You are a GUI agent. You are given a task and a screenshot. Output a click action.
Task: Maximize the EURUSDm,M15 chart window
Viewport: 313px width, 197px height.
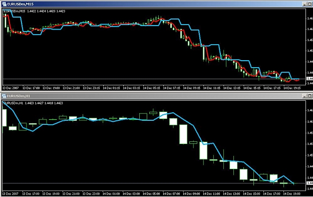click(309, 4)
